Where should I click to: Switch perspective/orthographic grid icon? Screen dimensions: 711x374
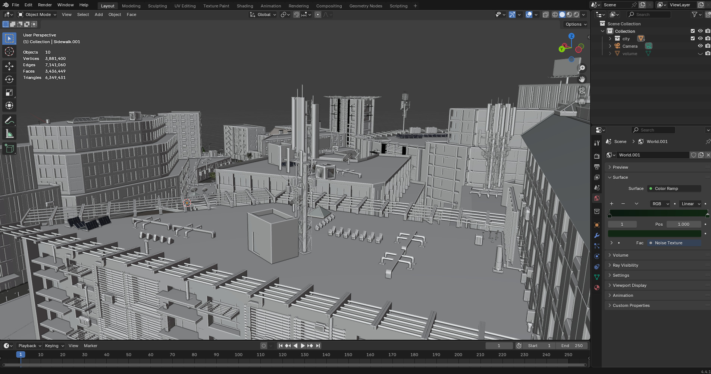(582, 101)
